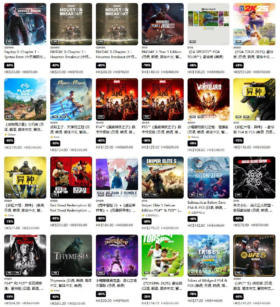Open the PGA TOUR 2K25 cover art
Viewport: 280px width, 307px height.
pos(254,24)
